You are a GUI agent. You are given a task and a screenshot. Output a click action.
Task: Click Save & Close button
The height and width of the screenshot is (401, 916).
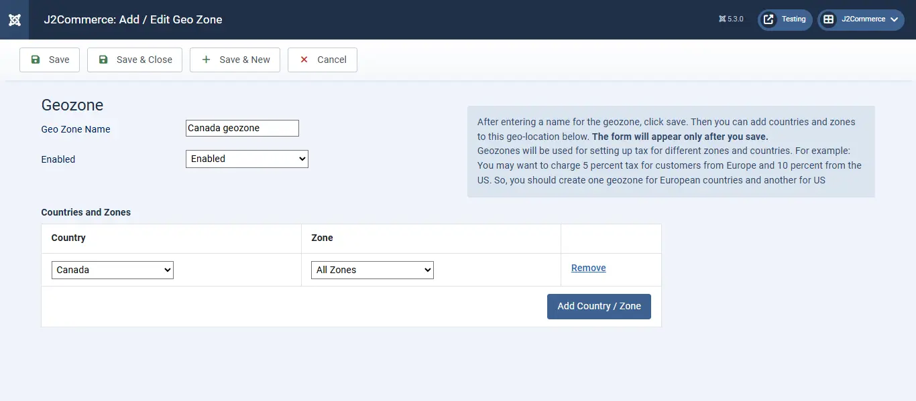point(135,60)
